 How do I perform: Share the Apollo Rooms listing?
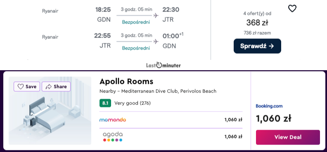(x=56, y=86)
